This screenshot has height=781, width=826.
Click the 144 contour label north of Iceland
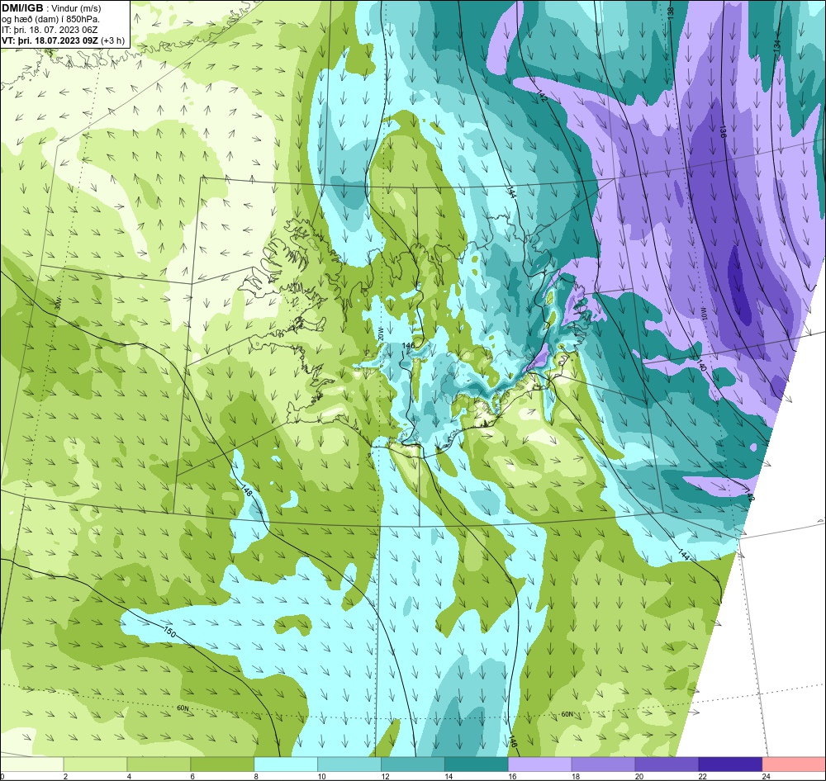[x=512, y=192]
